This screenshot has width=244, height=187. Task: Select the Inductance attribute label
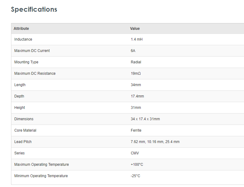tap(23, 39)
